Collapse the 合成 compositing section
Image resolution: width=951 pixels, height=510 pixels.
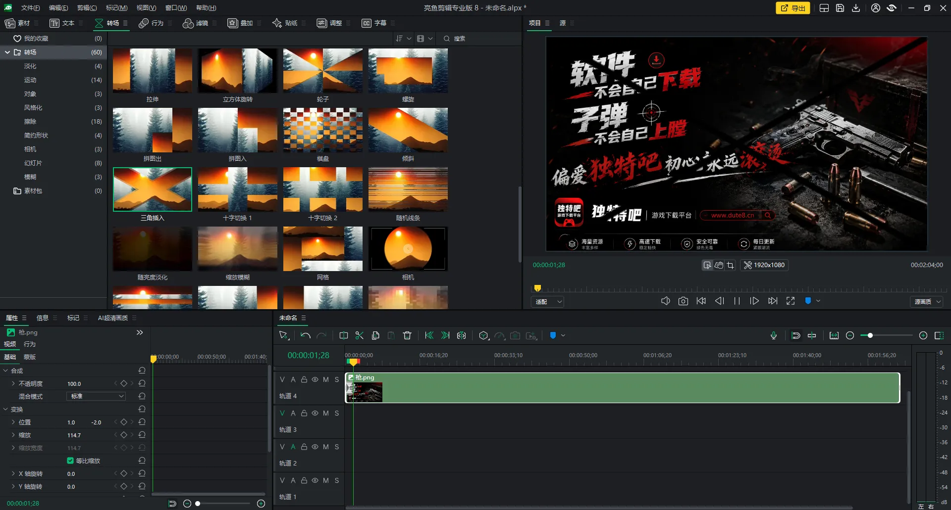tap(6, 371)
